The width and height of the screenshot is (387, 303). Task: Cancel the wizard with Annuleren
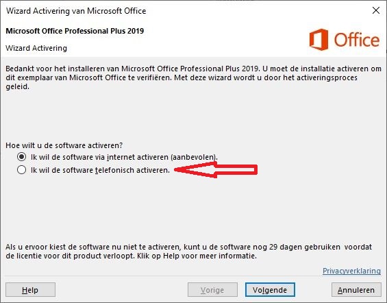[x=356, y=290]
